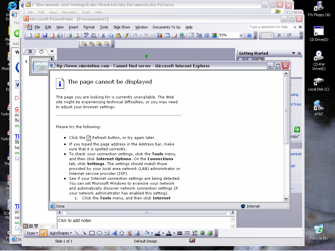Paste using the clipboard icon

[118, 35]
